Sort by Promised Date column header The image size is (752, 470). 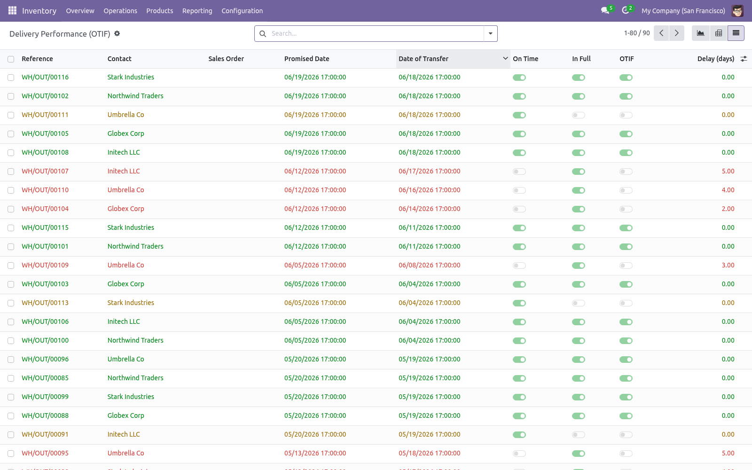point(306,59)
